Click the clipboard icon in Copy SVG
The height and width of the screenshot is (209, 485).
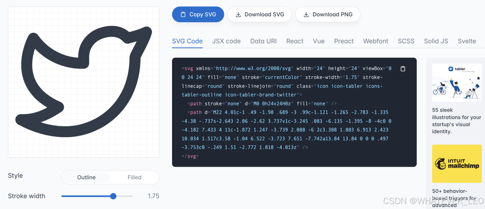[x=183, y=14]
